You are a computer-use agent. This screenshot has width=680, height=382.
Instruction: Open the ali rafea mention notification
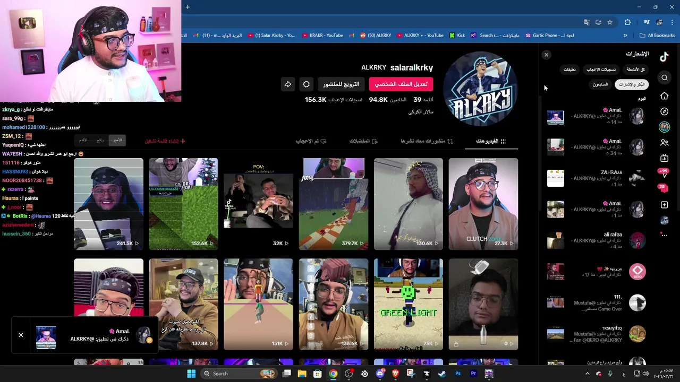point(597,240)
